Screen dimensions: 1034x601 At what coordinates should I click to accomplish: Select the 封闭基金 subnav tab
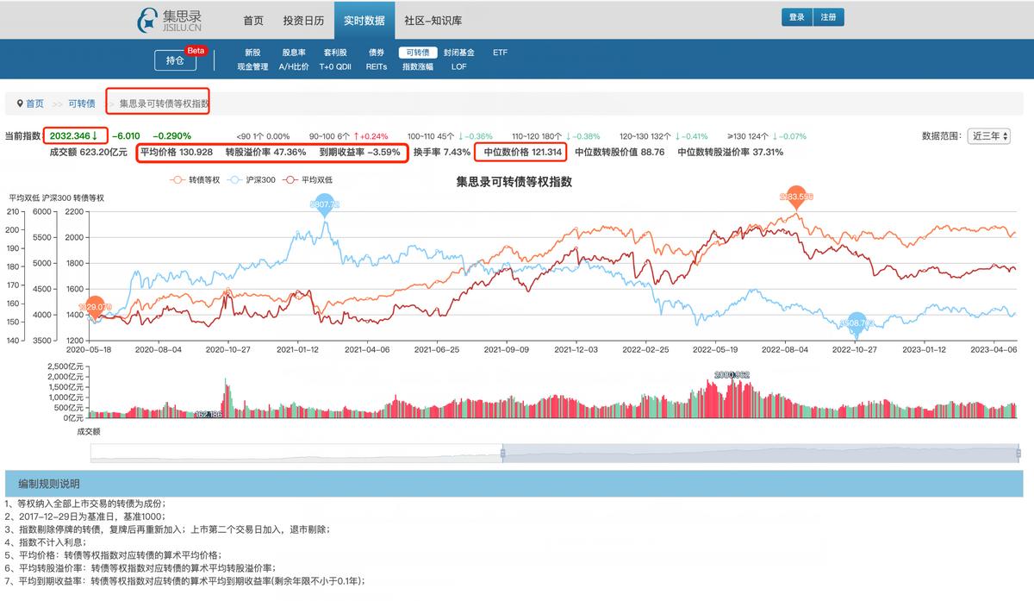point(458,52)
